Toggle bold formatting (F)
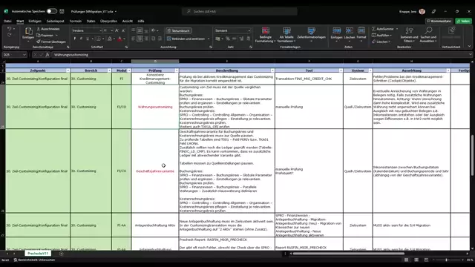The height and width of the screenshot is (267, 475). [75, 39]
